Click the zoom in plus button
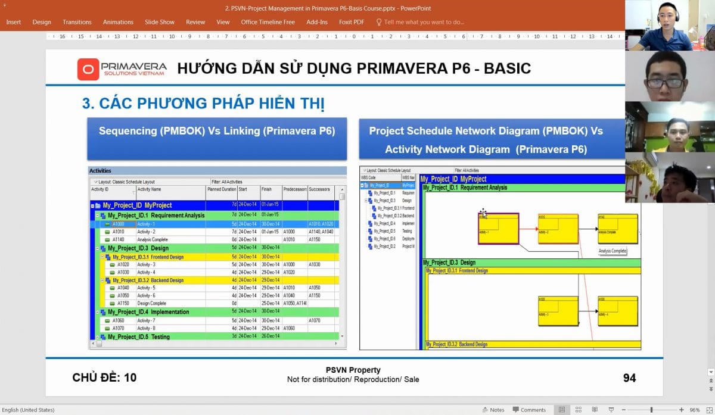Viewport: 715px width, 415px height. [x=682, y=410]
